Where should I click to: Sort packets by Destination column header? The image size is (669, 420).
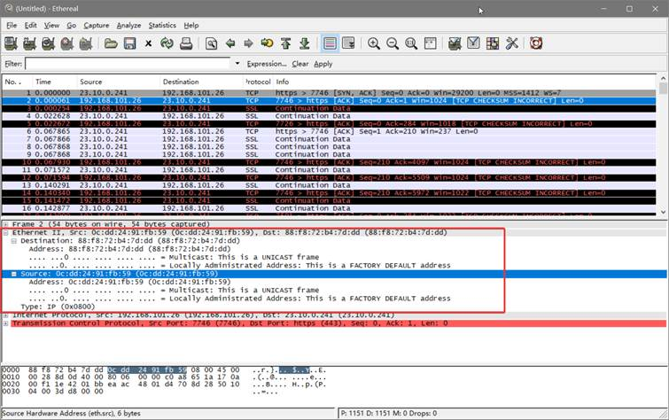coord(201,82)
